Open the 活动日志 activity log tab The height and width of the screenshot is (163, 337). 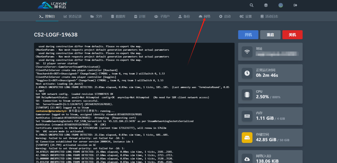(269, 16)
